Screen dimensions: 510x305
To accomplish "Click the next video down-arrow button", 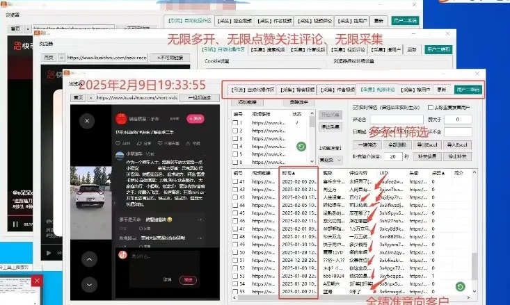I will point(90,283).
